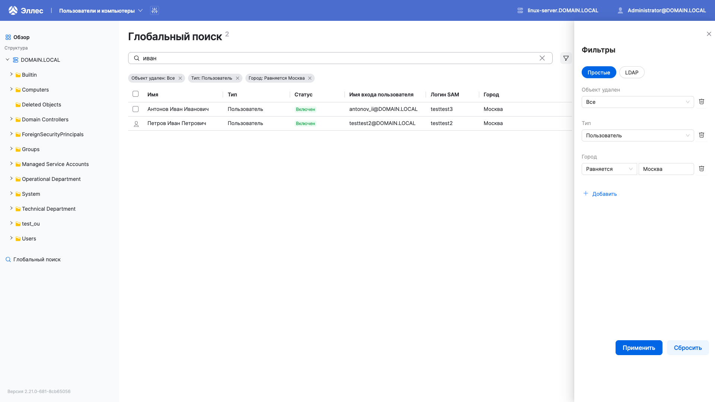Image resolution: width=715 pixels, height=402 pixels.
Task: Open the 'Пользователи и компьютеры' module dropdown
Action: [x=101, y=10]
